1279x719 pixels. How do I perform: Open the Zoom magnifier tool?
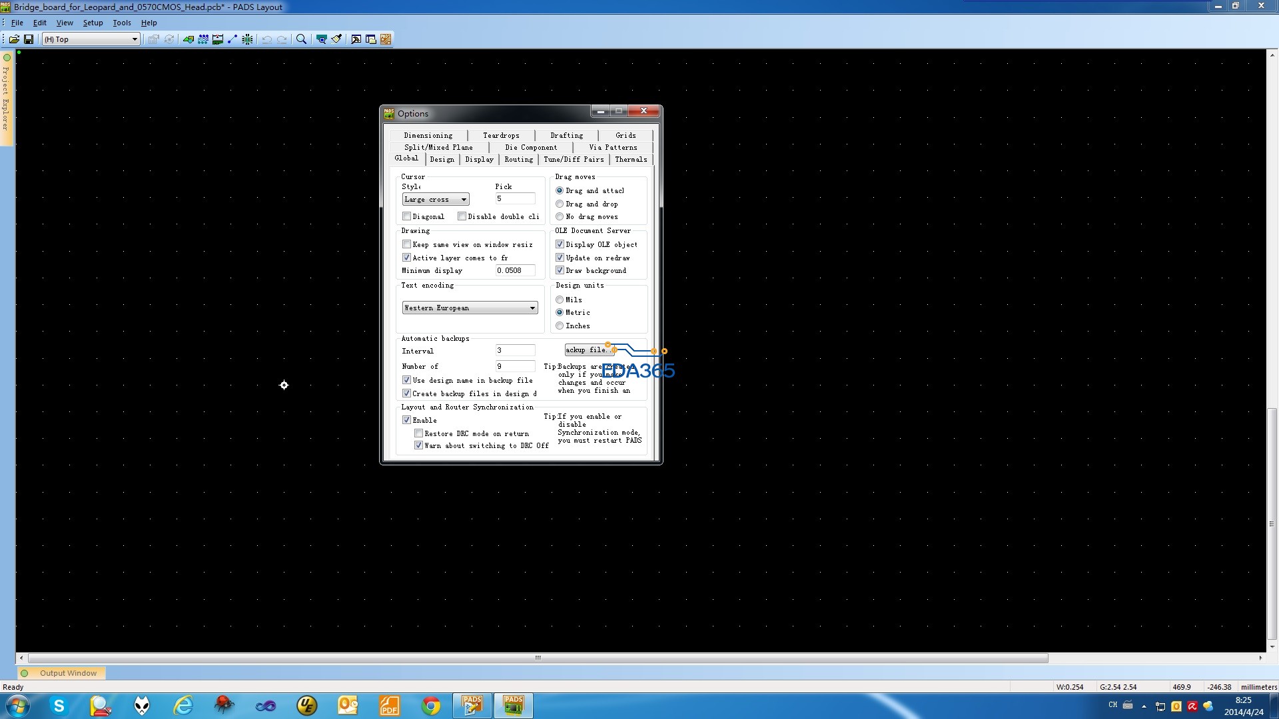click(301, 39)
